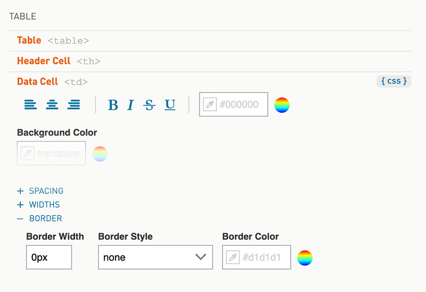This screenshot has height=292, width=426.
Task: Expand the WIDTHS section
Action: point(38,205)
